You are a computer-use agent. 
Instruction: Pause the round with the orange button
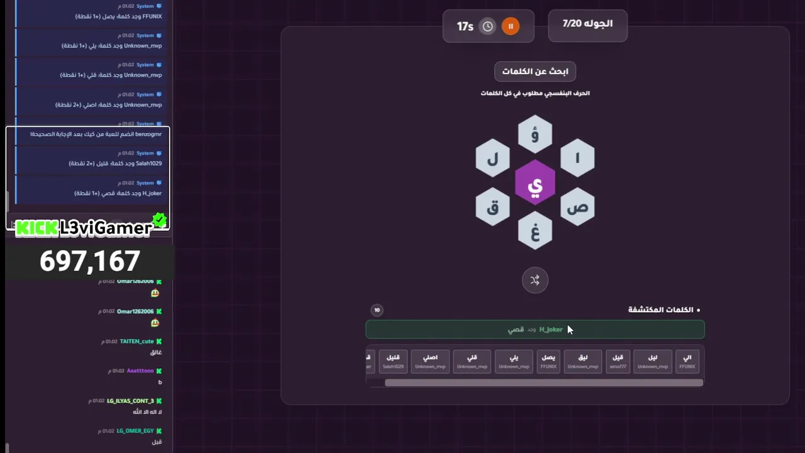511,26
